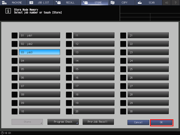Image resolution: width=180 pixels, height=135 pixels.
Task: Choose job slot 10
Action: [40, 111]
